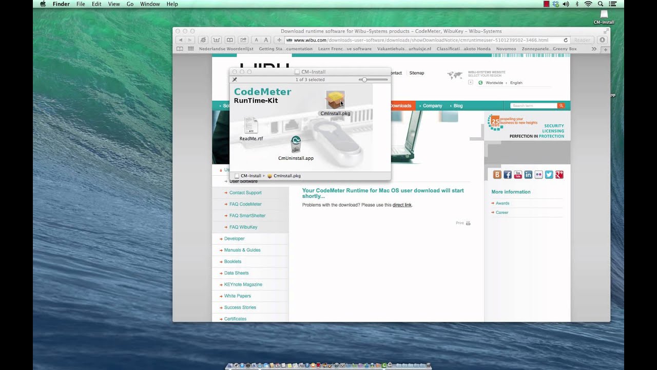
Task: Open the File menu
Action: pyautogui.click(x=81, y=4)
